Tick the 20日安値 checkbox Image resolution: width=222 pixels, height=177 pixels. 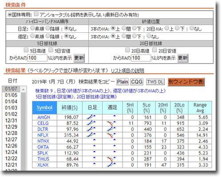[155, 50]
